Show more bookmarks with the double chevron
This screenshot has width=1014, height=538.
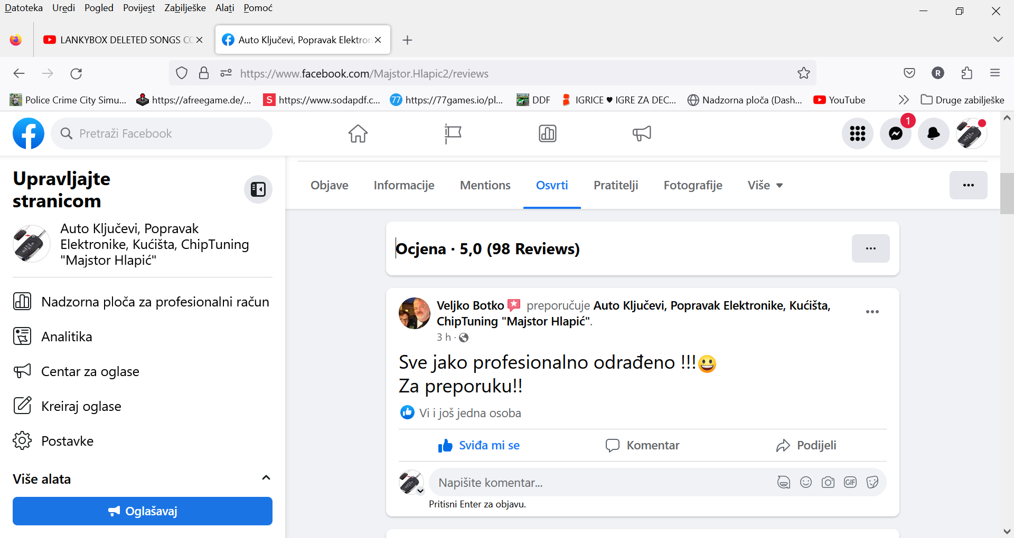point(904,100)
